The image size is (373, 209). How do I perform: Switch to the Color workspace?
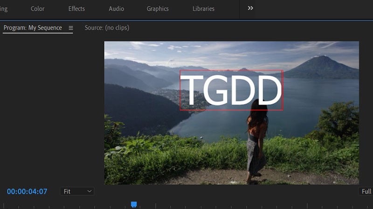tap(37, 9)
